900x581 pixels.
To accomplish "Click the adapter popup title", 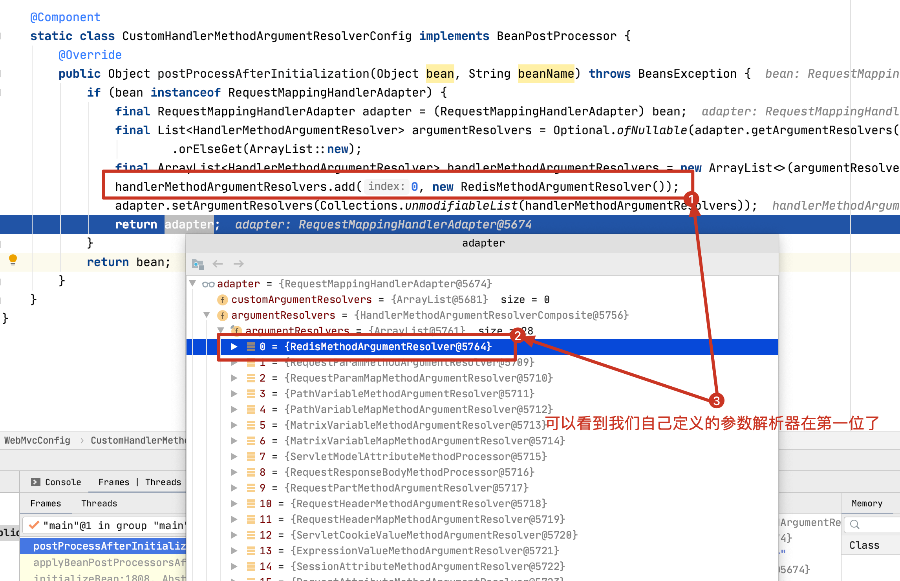I will (483, 243).
